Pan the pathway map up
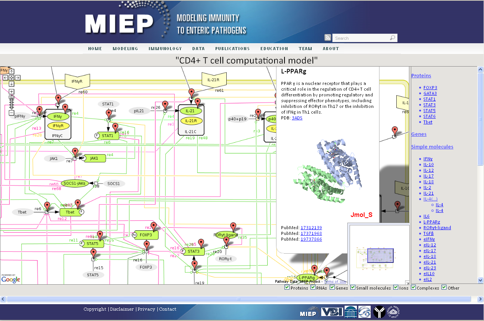The height and width of the screenshot is (321, 484). [x=11, y=72]
